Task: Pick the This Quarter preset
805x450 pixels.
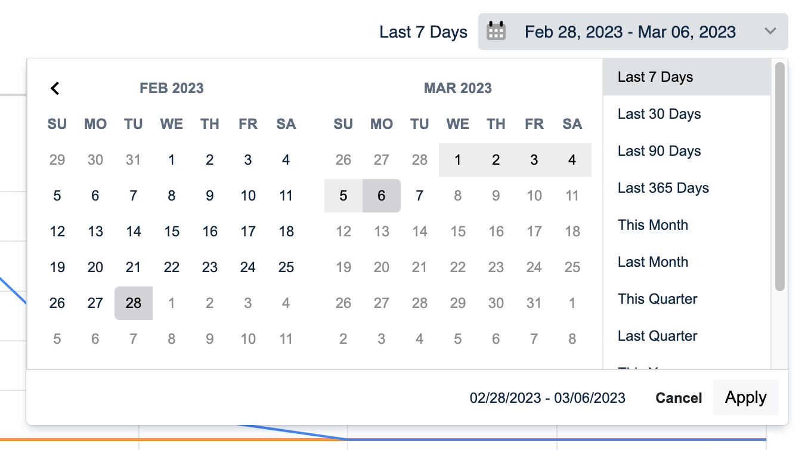Action: (657, 299)
